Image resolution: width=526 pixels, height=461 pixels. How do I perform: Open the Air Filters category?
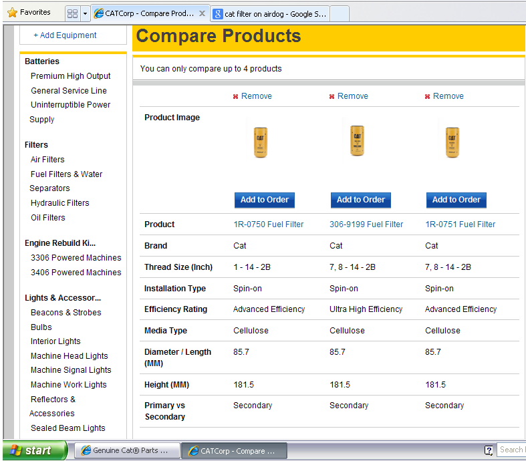click(47, 160)
